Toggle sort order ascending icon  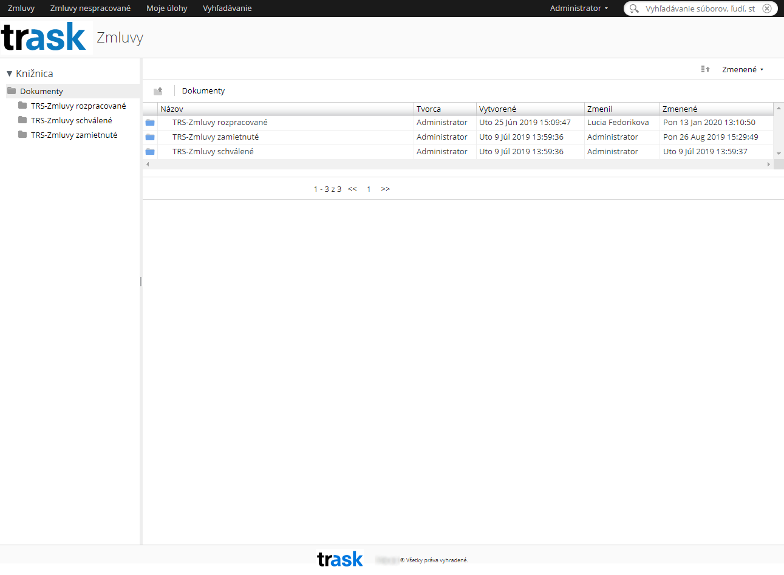[x=705, y=69]
